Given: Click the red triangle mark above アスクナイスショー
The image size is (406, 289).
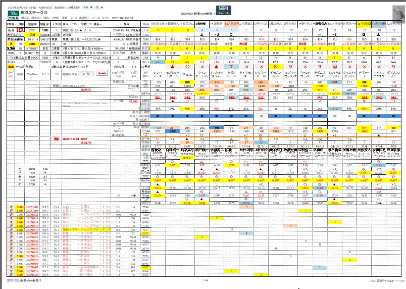Looking at the screenshot, I should click(x=217, y=67).
